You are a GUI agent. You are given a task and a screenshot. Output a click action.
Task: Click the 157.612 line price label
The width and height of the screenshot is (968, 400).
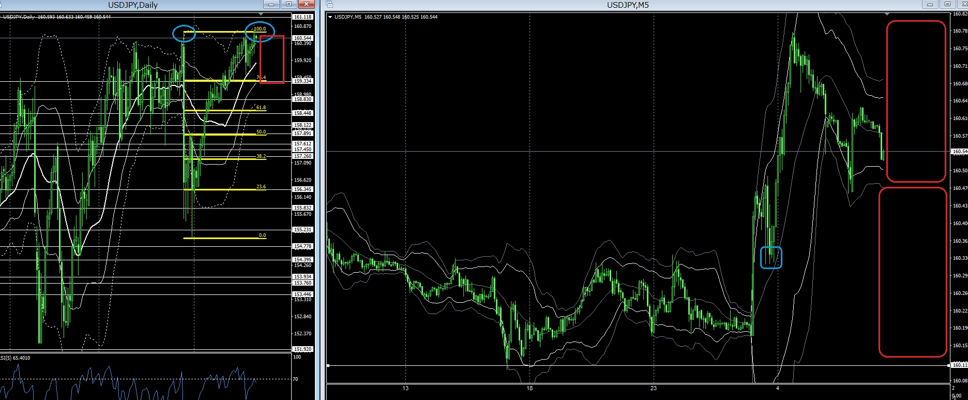pyautogui.click(x=303, y=144)
